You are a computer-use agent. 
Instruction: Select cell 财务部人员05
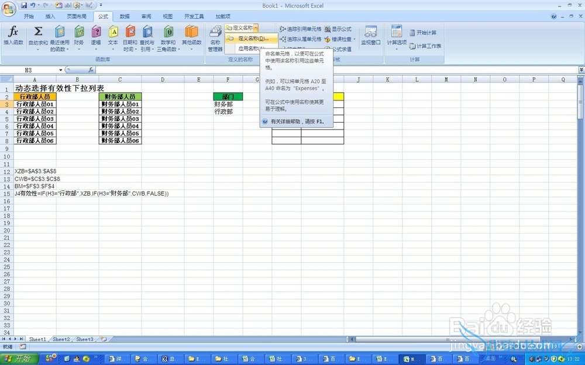[x=120, y=133]
